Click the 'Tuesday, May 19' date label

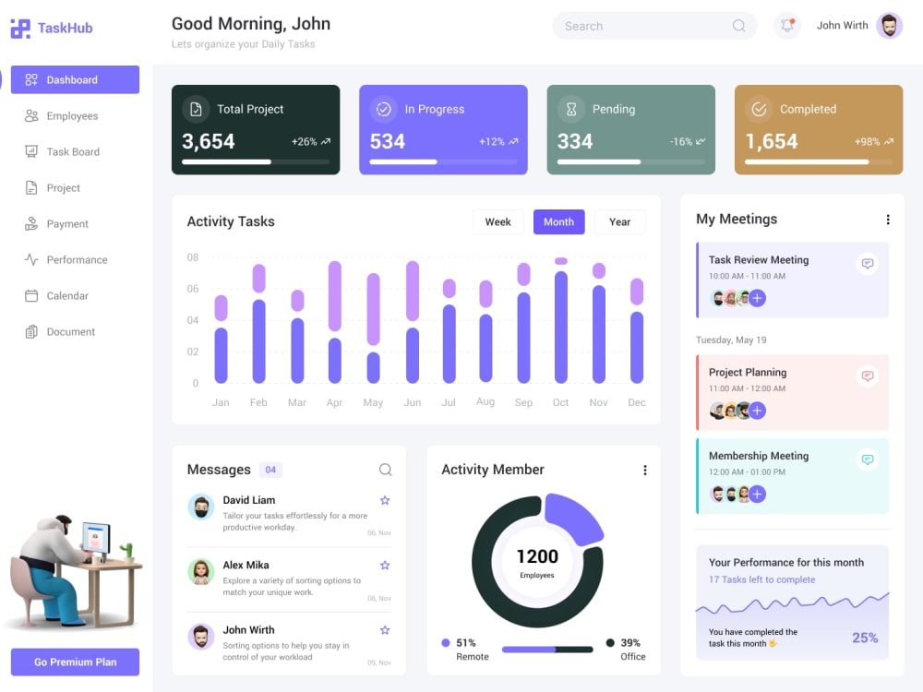[731, 340]
